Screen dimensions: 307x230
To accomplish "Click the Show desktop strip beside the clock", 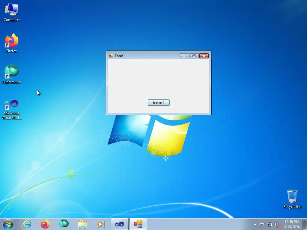I will tap(305, 224).
